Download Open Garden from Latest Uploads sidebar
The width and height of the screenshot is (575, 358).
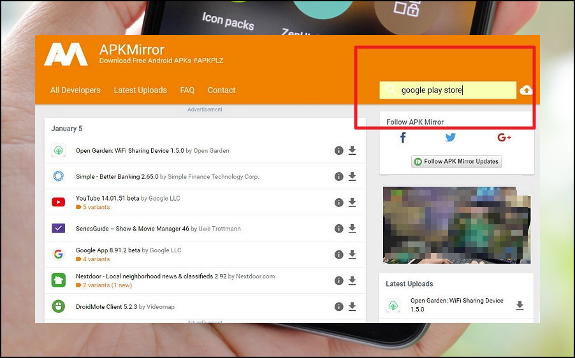coord(520,305)
